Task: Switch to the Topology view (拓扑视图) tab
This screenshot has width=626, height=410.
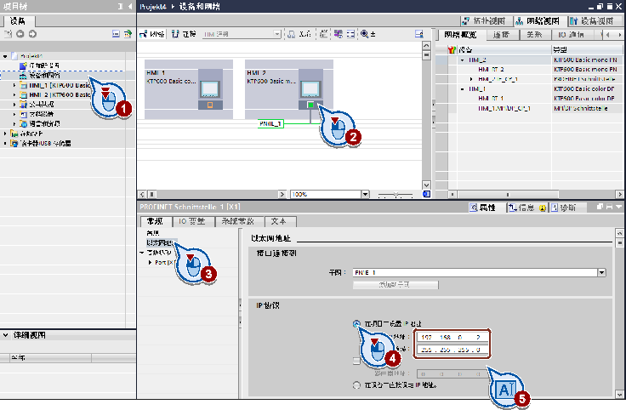Action: pyautogui.click(x=485, y=20)
